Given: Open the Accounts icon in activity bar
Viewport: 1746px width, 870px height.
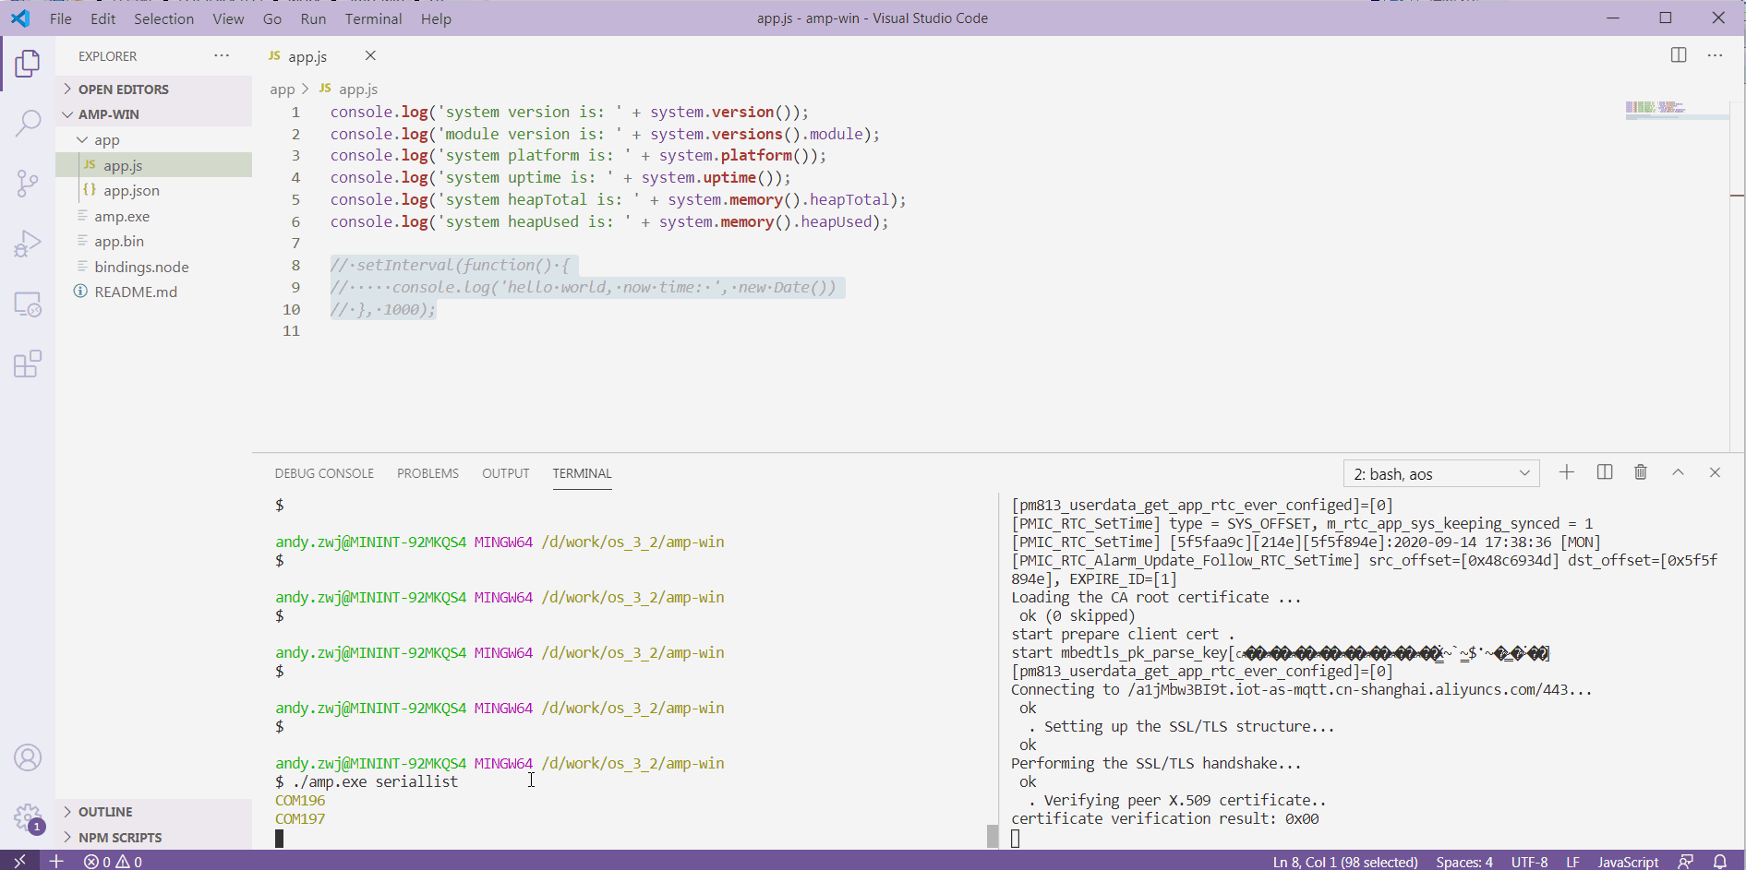Looking at the screenshot, I should coord(28,758).
